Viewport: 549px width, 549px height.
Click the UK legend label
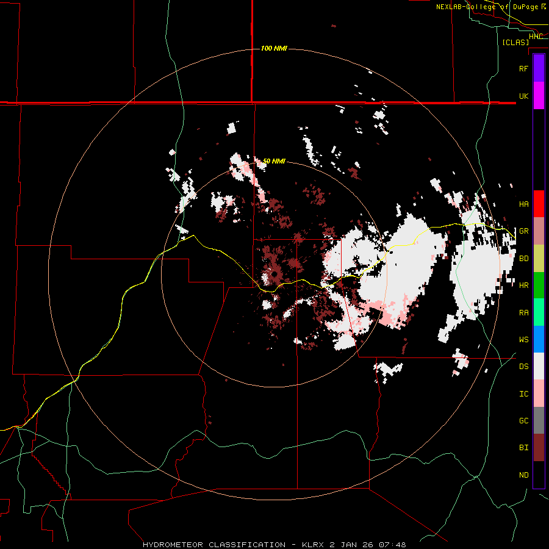point(523,96)
